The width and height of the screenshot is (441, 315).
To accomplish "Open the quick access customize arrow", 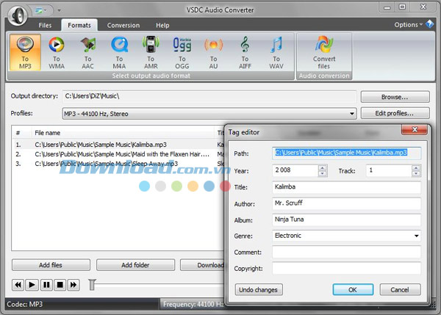I will coord(59,10).
